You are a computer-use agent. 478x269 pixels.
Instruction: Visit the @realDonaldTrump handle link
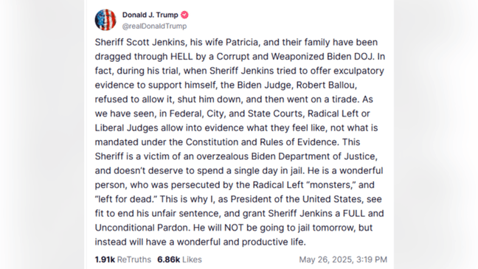click(x=154, y=27)
